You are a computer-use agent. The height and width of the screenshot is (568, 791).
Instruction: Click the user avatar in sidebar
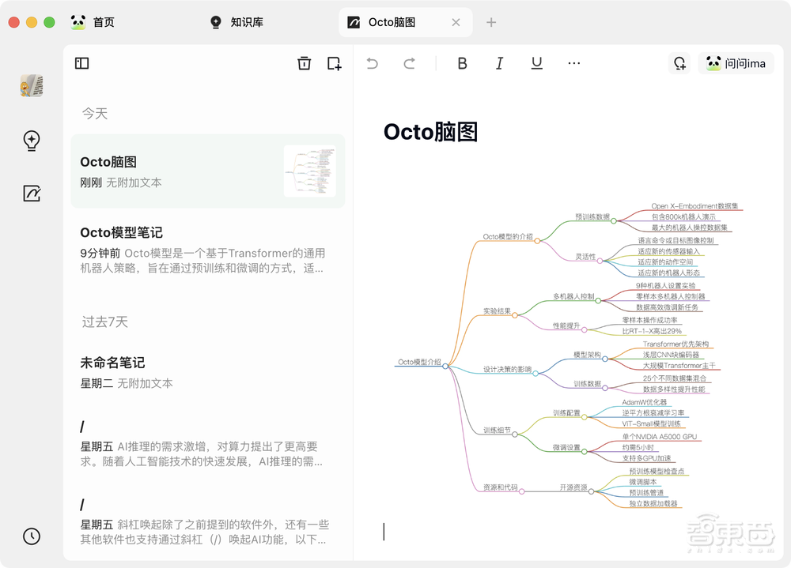[x=31, y=86]
